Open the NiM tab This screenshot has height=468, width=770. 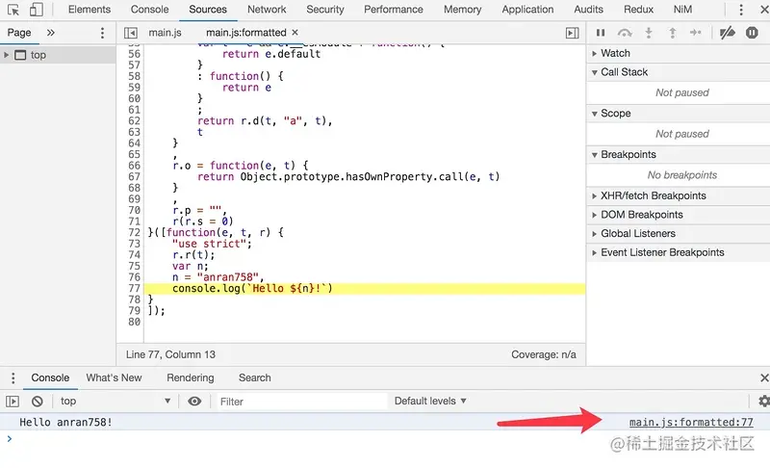[x=683, y=10]
